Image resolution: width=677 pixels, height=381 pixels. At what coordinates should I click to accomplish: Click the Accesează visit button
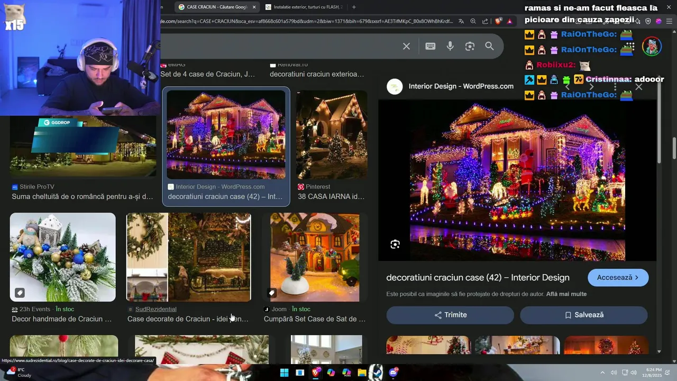coord(618,277)
